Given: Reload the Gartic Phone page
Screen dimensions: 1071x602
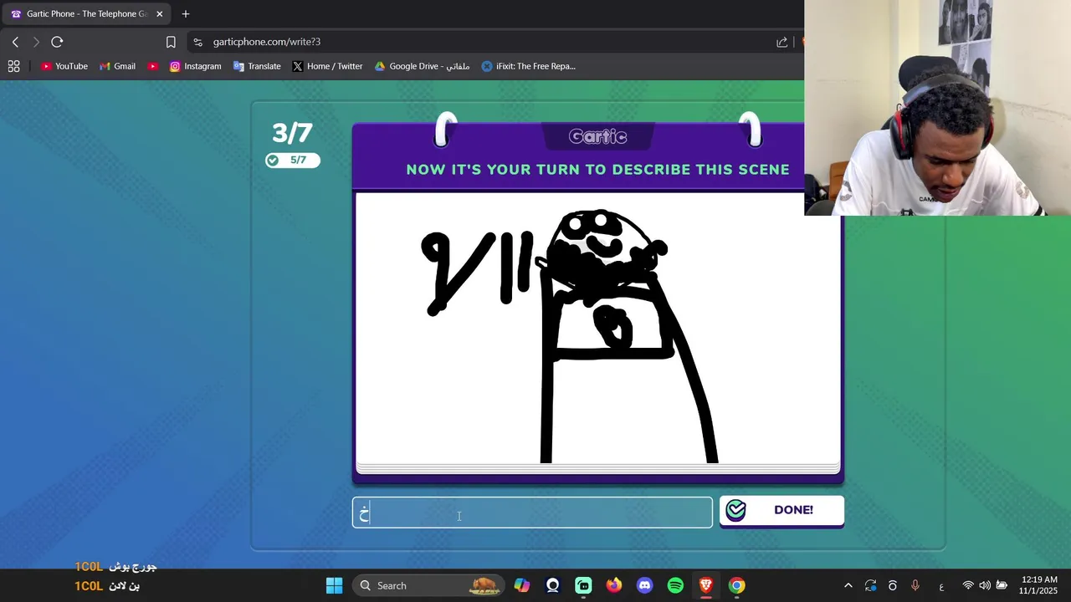Looking at the screenshot, I should 57,42.
